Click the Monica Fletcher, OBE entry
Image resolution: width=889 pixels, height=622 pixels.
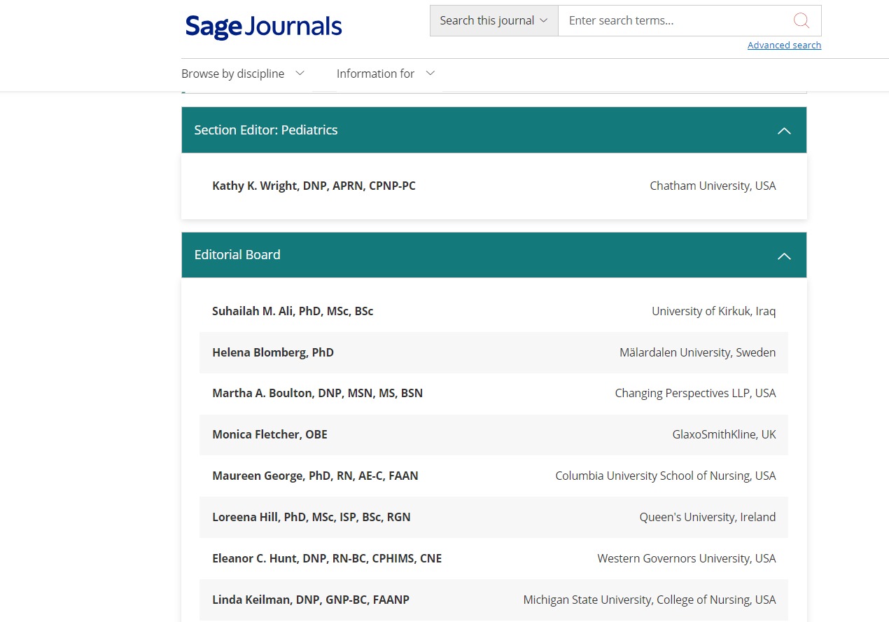[269, 434]
